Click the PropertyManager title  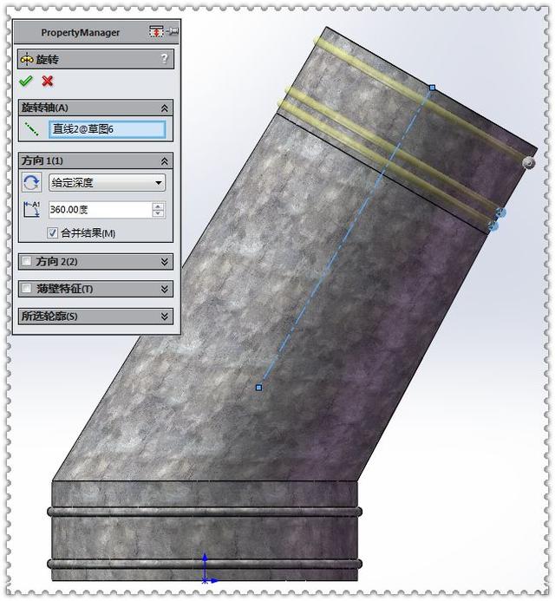pos(81,33)
